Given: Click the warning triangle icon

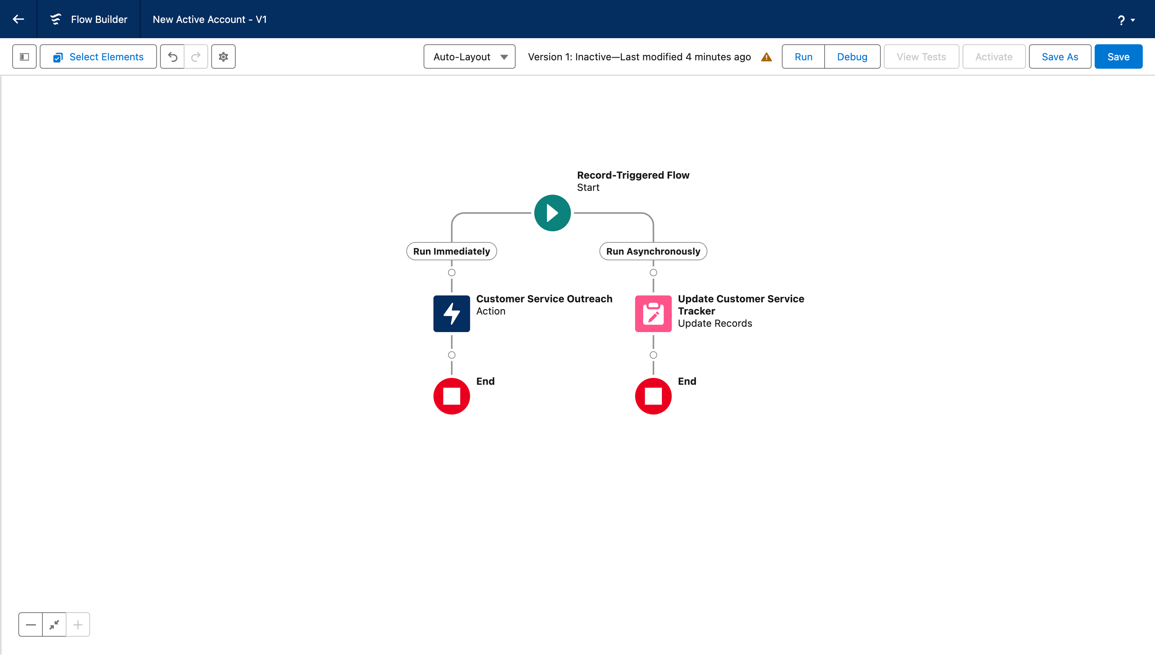Looking at the screenshot, I should click(x=766, y=57).
